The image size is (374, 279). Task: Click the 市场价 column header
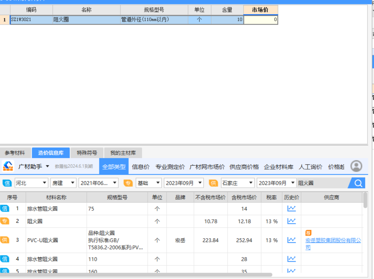(x=260, y=10)
